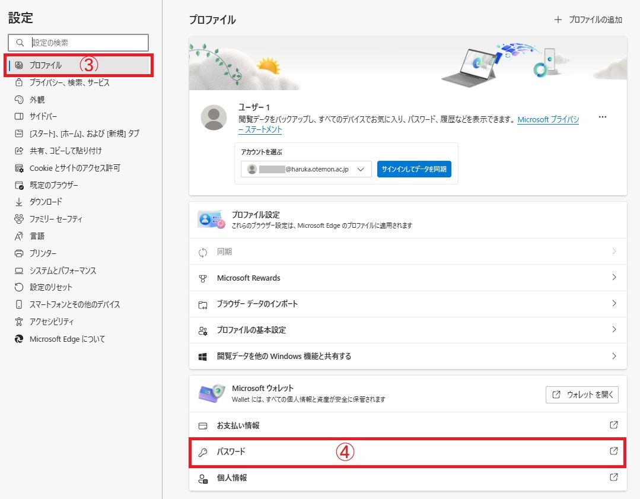Click the family safety icon beside ファミリー セーフティ
The image size is (640, 499).
[x=19, y=219]
